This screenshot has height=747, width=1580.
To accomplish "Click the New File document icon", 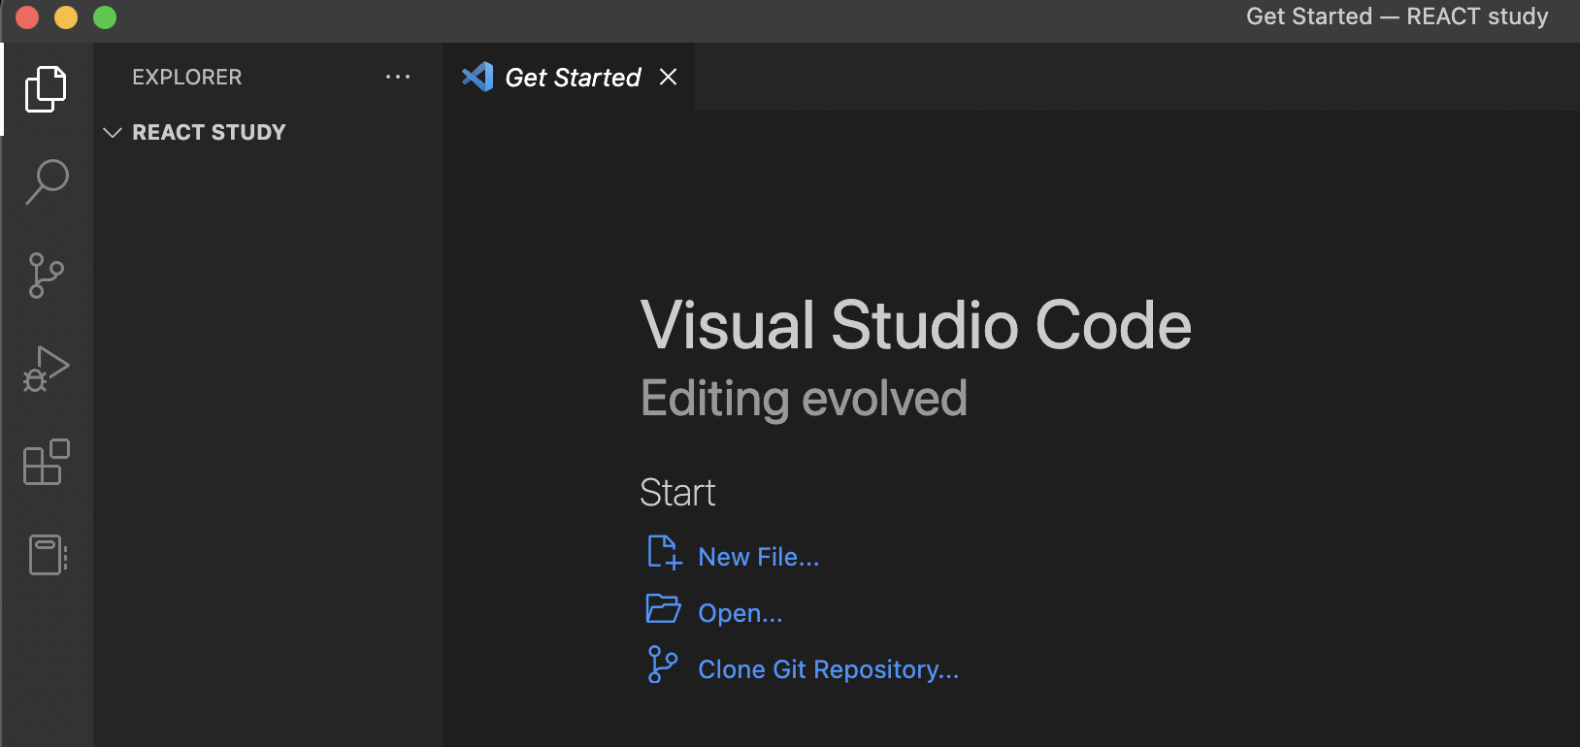I will pos(665,552).
